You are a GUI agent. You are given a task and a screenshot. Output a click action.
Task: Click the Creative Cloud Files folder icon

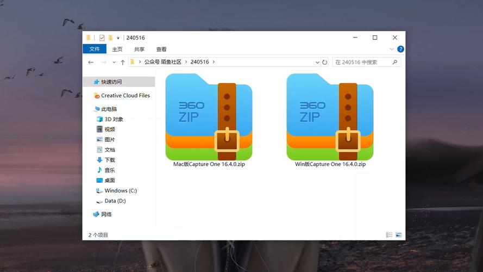pyautogui.click(x=96, y=96)
